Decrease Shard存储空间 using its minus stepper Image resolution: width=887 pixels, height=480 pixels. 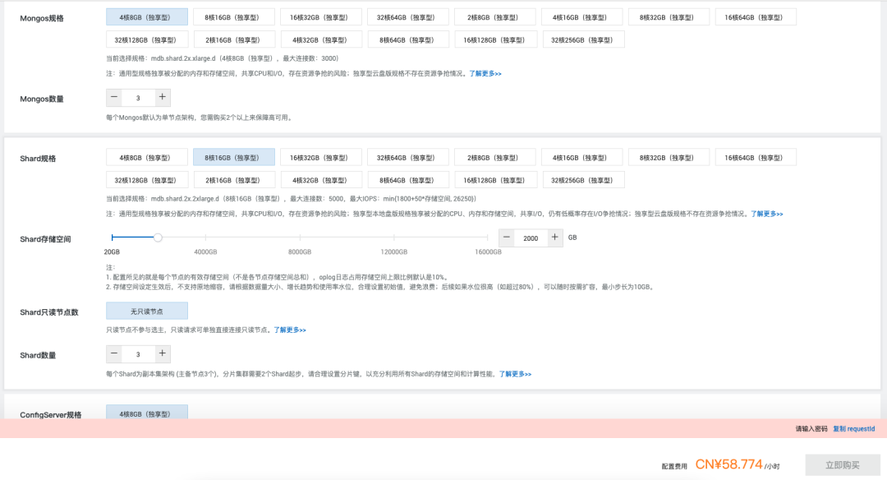point(507,238)
